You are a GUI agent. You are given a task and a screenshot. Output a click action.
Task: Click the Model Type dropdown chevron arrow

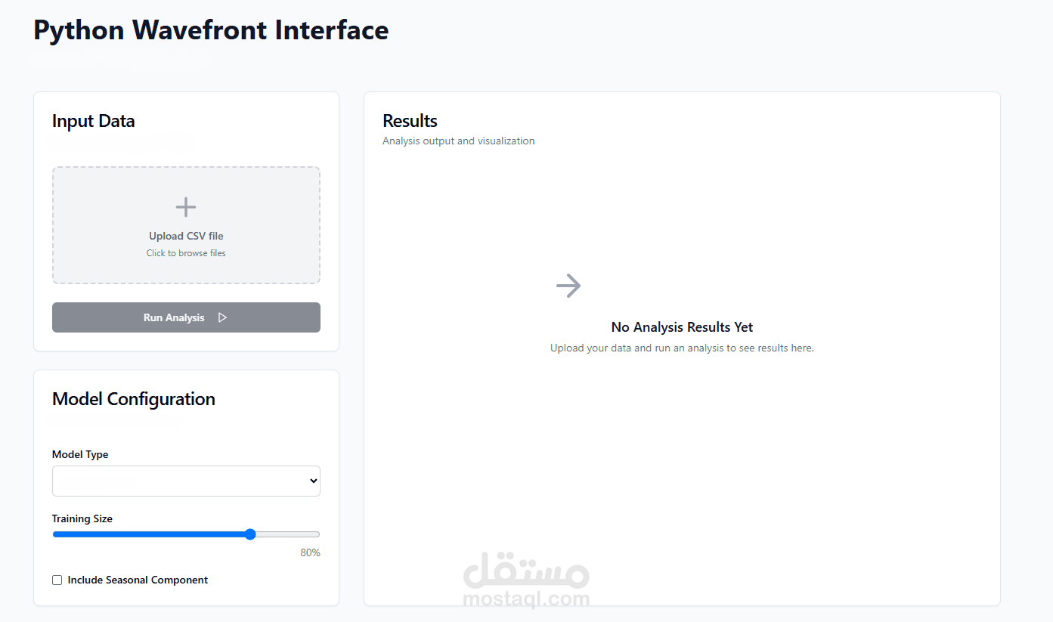pos(314,481)
